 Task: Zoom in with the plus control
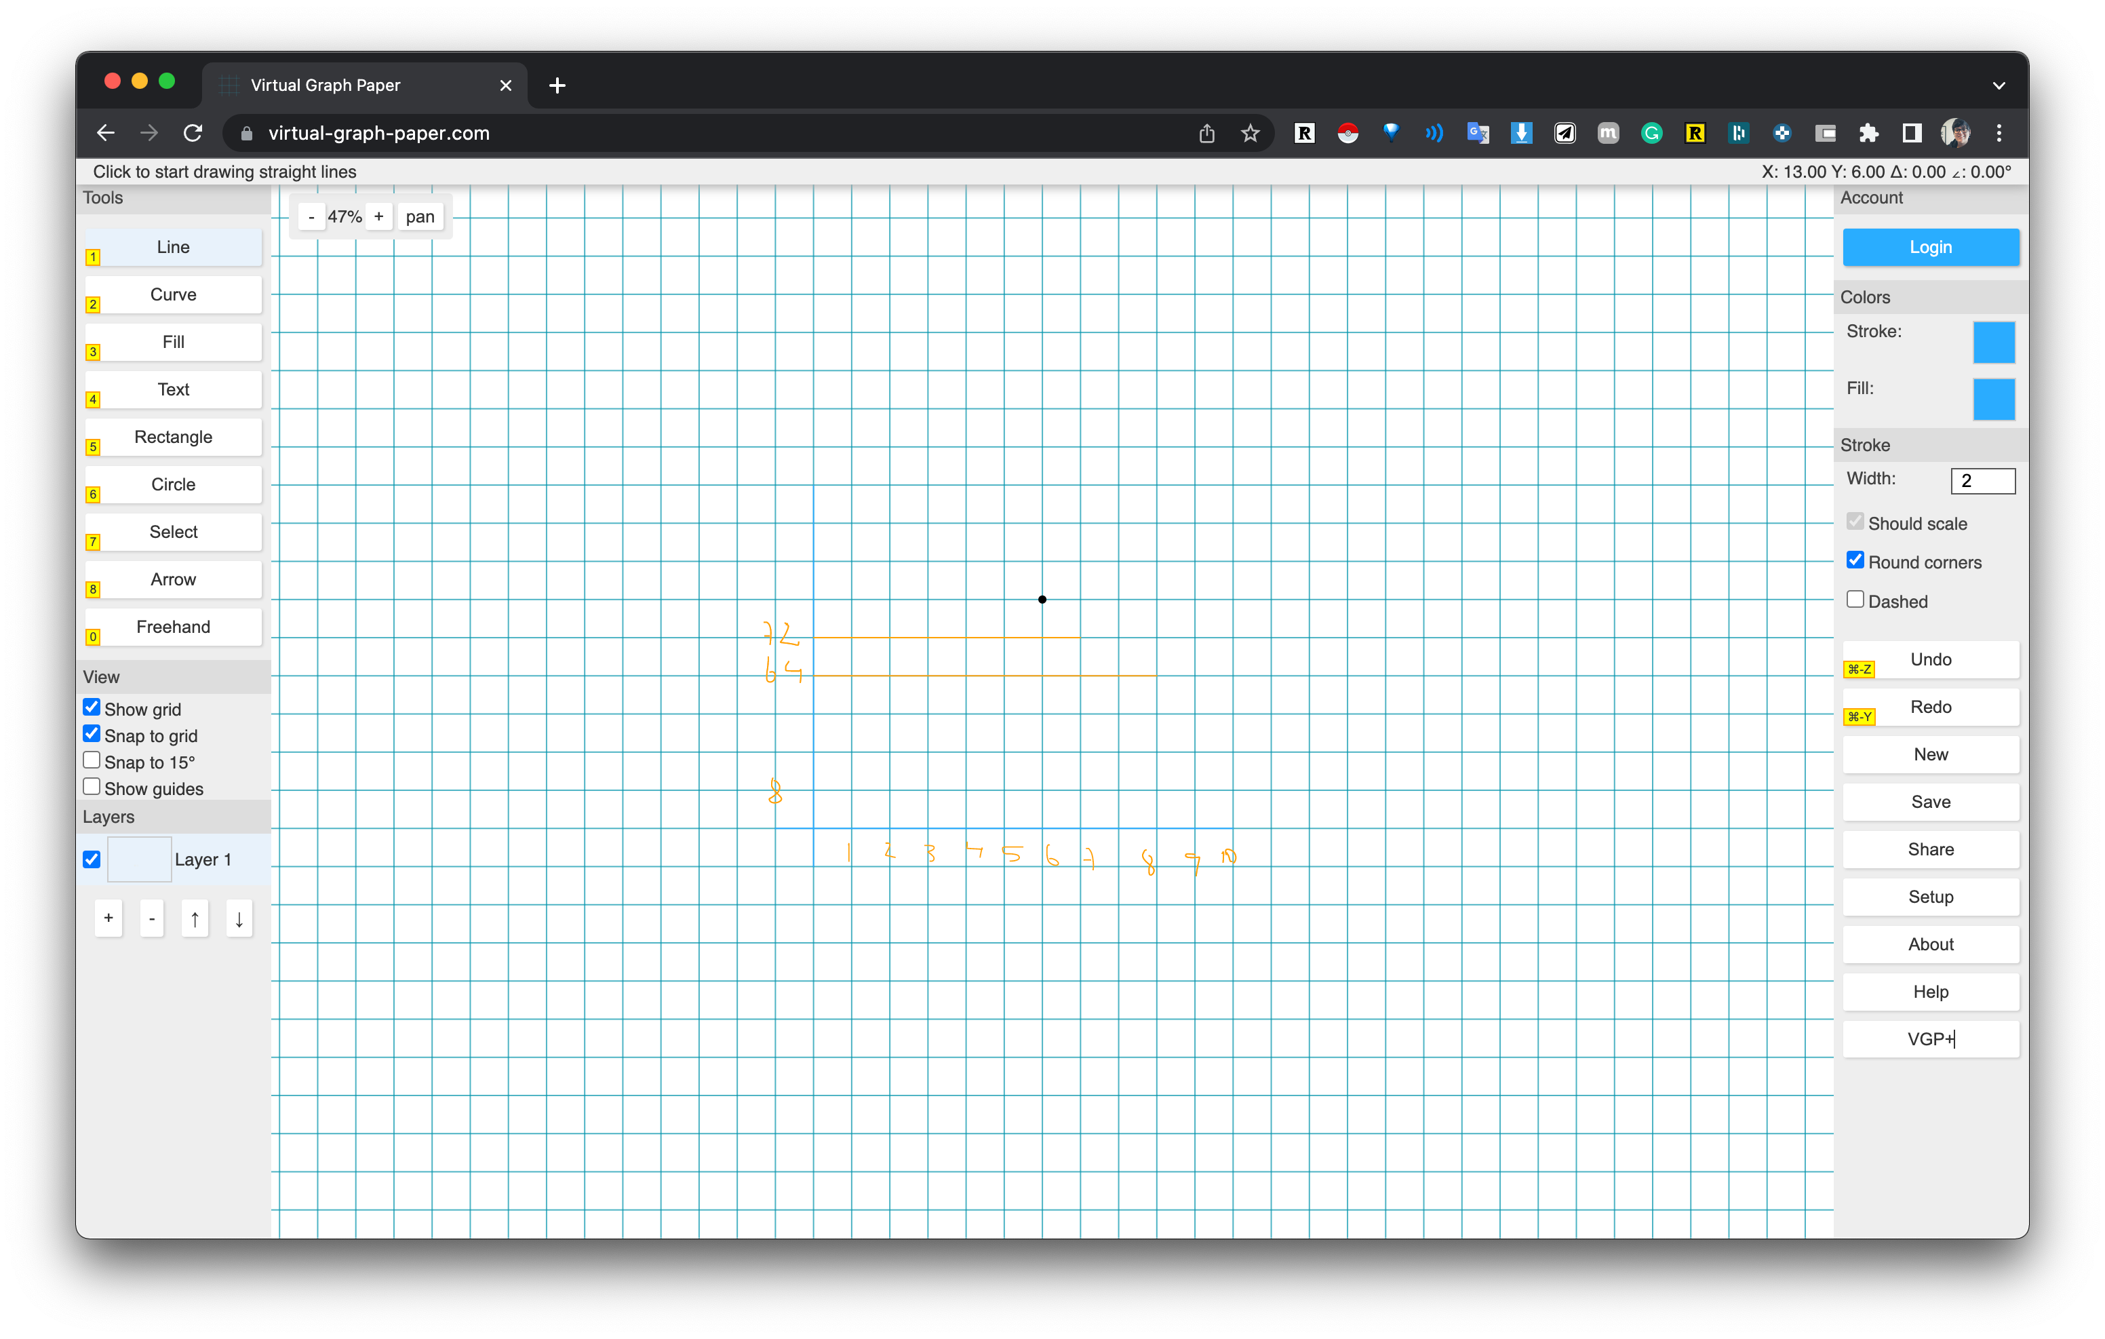pyautogui.click(x=378, y=217)
